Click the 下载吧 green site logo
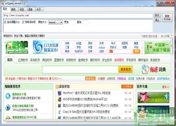Viewport: 176px width, 126px height. (16, 47)
